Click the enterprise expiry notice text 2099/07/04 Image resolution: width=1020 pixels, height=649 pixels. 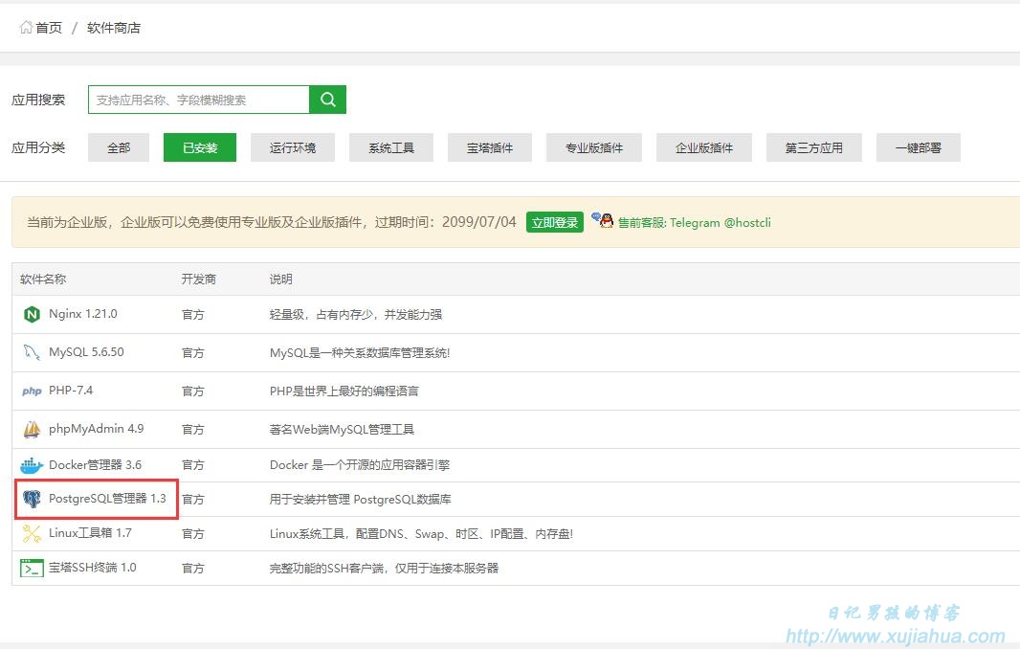271,222
